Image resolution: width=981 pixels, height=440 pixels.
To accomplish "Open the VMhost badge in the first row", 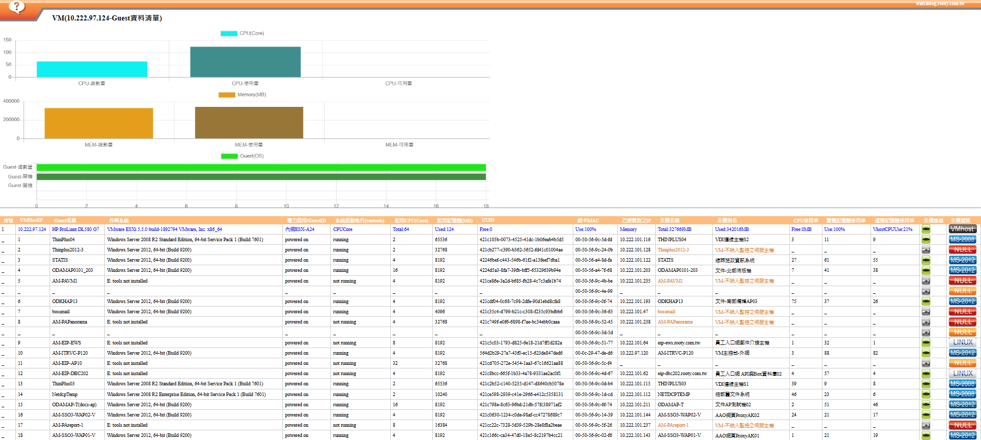I will coord(962,229).
